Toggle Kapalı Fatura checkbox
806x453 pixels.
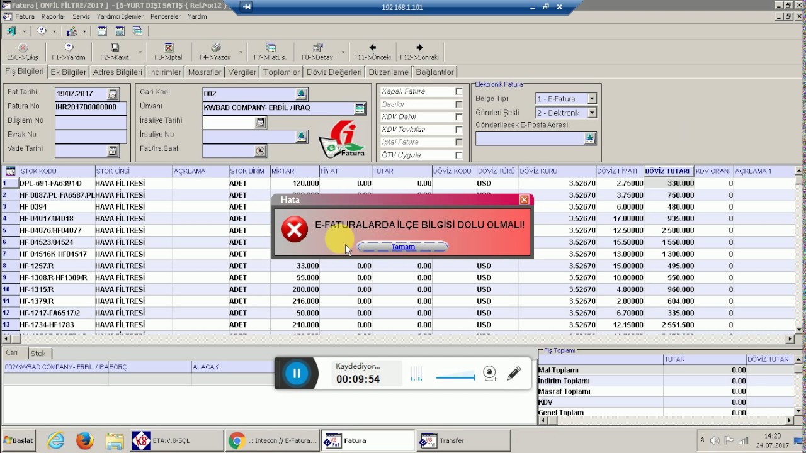point(459,91)
